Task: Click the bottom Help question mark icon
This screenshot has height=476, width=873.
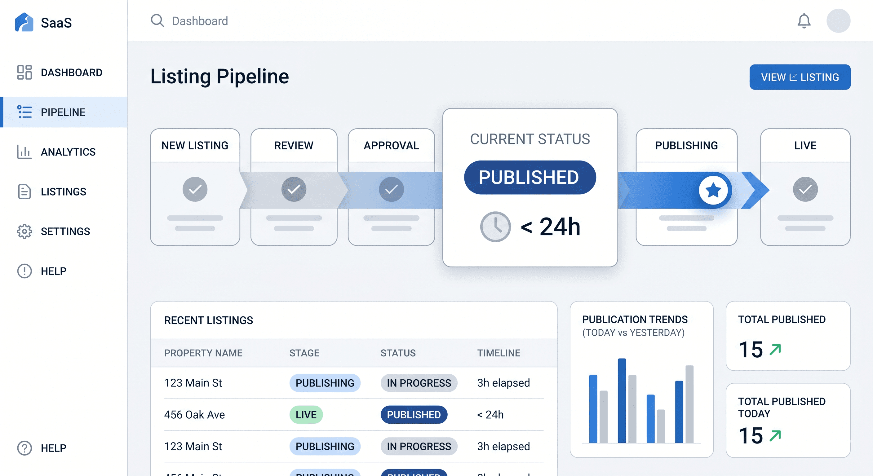Action: pos(24,448)
